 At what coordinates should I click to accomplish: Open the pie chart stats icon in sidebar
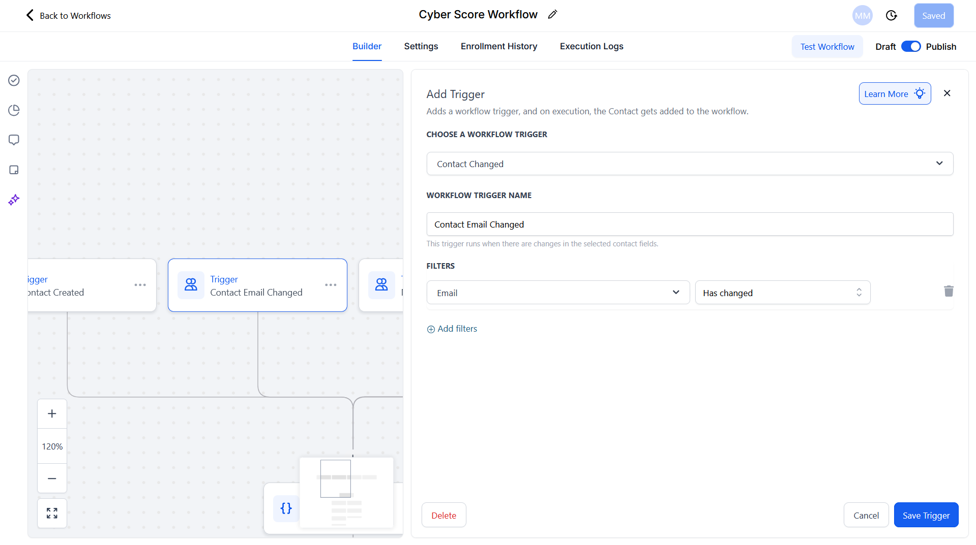coord(14,110)
